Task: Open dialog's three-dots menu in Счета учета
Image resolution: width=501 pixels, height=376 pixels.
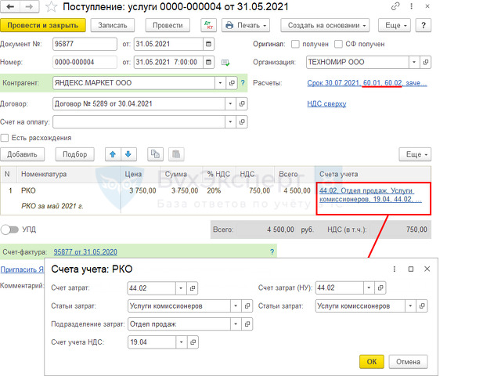Action: (x=395, y=269)
